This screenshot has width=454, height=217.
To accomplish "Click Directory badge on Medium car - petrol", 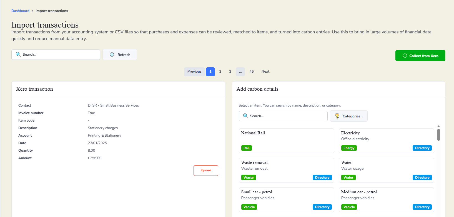I will pyautogui.click(x=422, y=207).
